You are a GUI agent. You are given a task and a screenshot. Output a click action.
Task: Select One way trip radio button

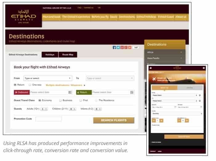point(30,85)
